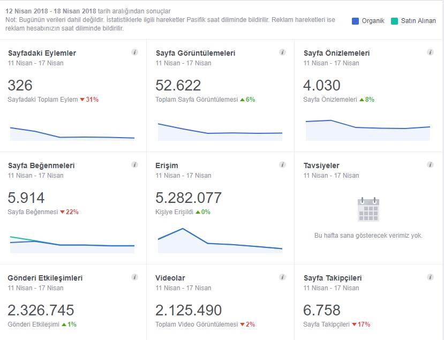Click the Sayfa Önizlemeleri info icon
This screenshot has height=340, width=444.
[430, 52]
